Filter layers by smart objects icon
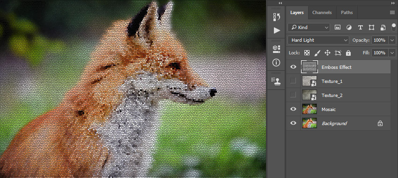Image resolution: width=398 pixels, height=178 pixels. 383,28
